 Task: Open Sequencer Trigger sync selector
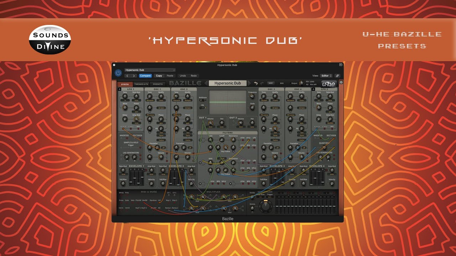(x=270, y=197)
